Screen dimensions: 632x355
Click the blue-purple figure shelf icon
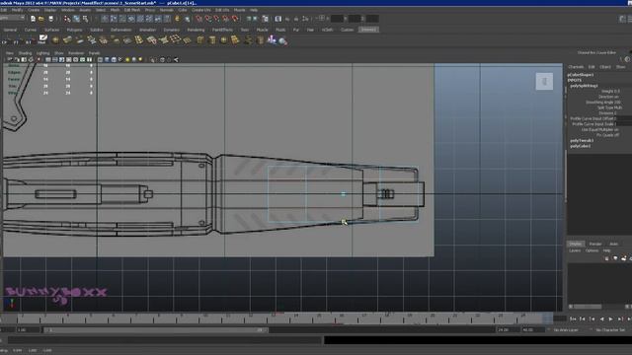coord(273,39)
